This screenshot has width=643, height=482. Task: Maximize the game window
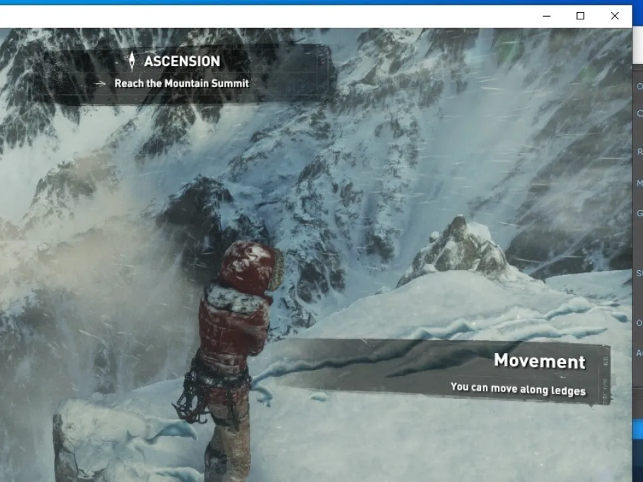tap(580, 16)
